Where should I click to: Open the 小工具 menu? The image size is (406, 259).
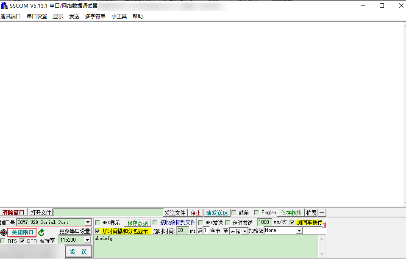pyautogui.click(x=119, y=17)
